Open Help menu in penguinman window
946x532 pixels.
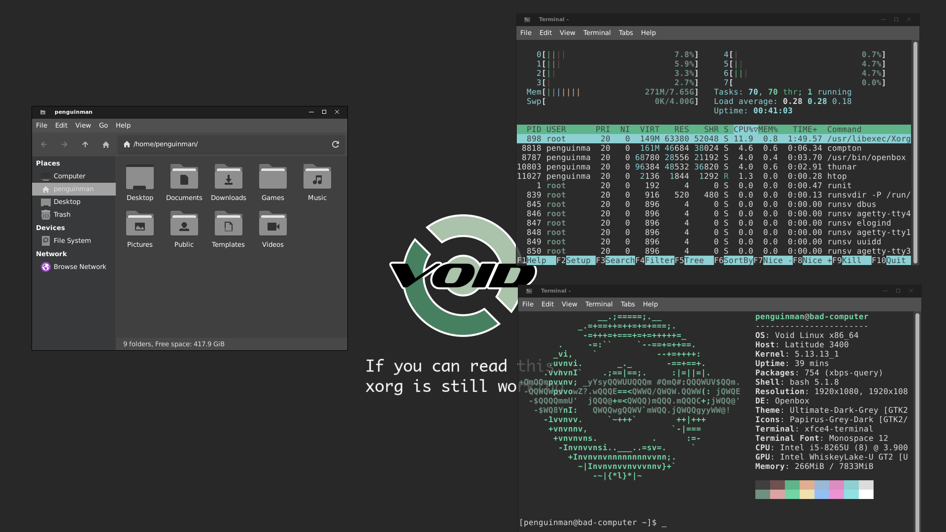pyautogui.click(x=123, y=126)
